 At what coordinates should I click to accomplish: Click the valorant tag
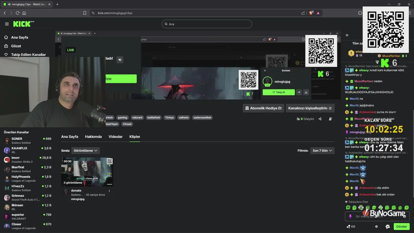(137, 117)
